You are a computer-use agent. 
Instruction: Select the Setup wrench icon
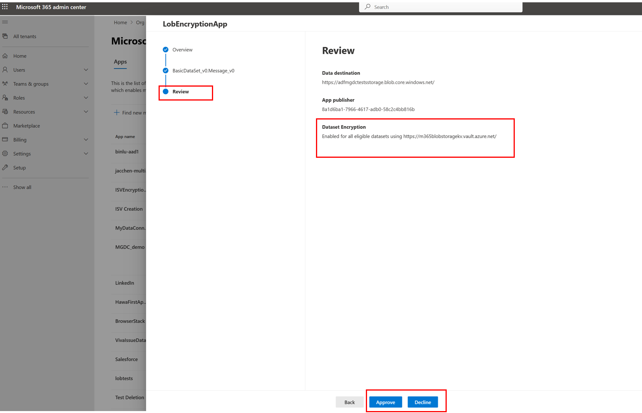click(5, 167)
